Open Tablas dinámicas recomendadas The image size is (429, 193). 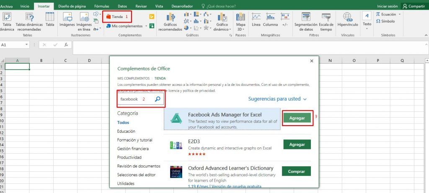[x=29, y=22]
